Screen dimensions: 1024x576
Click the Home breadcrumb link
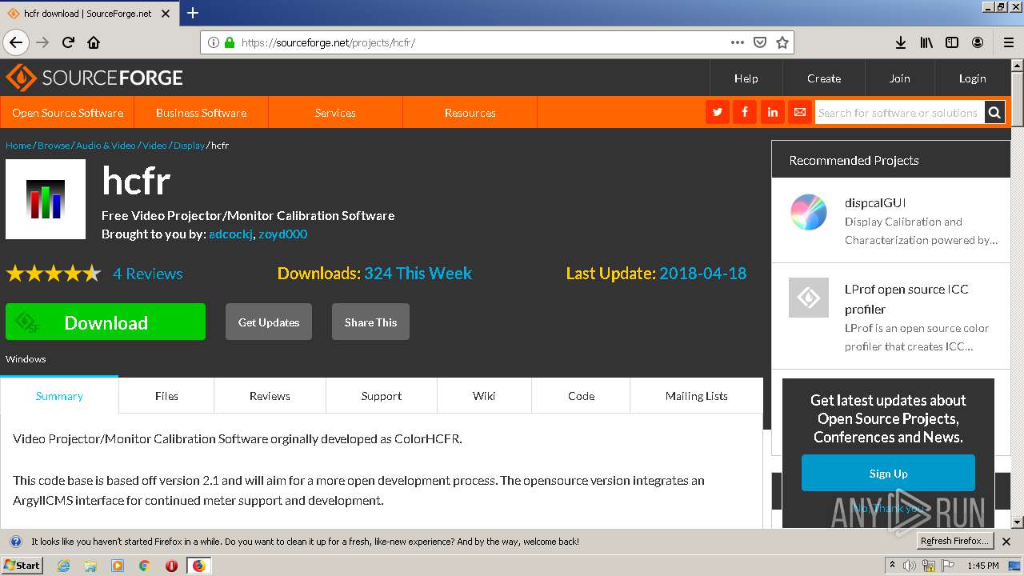click(x=18, y=146)
